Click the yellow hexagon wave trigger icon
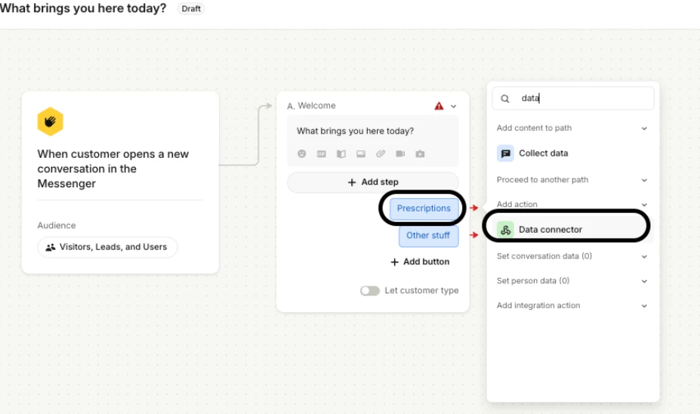Screen dimensions: 700x414 (x=51, y=121)
